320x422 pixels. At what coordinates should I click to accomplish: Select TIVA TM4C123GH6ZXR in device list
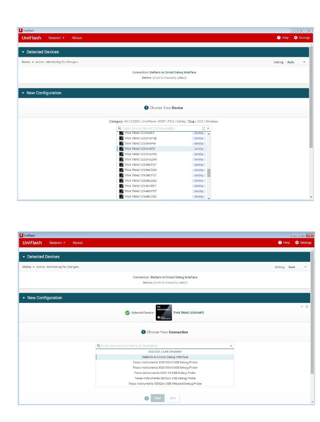coord(162,160)
